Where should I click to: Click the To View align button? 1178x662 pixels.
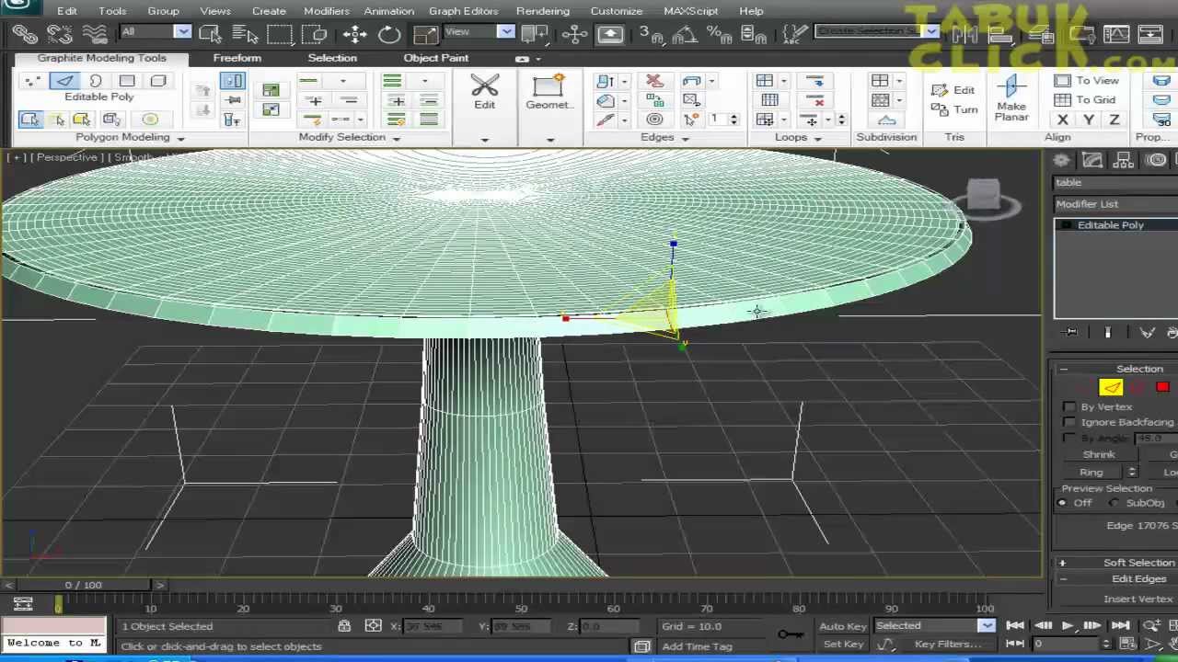[1087, 81]
